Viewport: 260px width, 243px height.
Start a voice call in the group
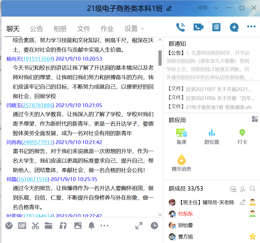click(181, 27)
